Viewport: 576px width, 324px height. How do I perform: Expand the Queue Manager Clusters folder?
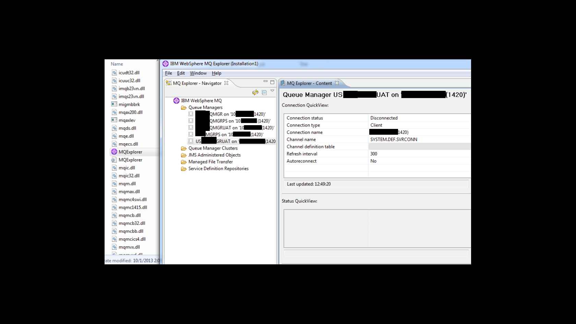click(x=213, y=148)
